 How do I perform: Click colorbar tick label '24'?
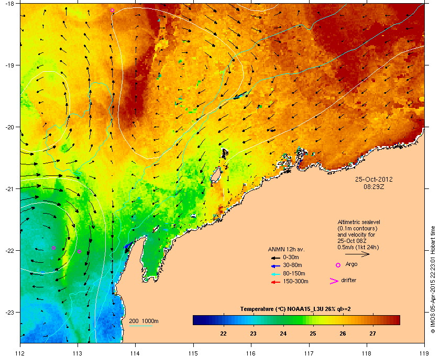[x=283, y=333]
